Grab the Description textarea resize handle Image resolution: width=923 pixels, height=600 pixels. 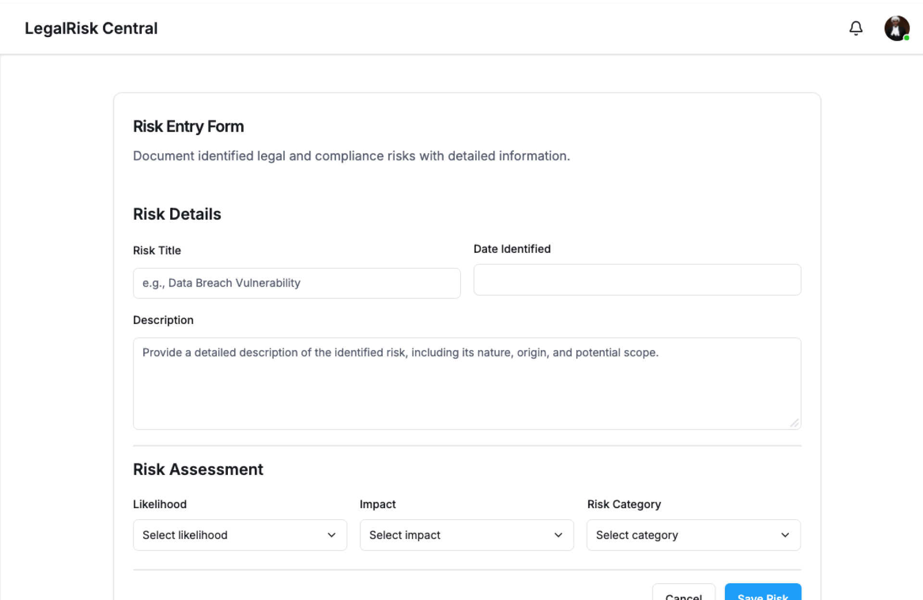(794, 423)
